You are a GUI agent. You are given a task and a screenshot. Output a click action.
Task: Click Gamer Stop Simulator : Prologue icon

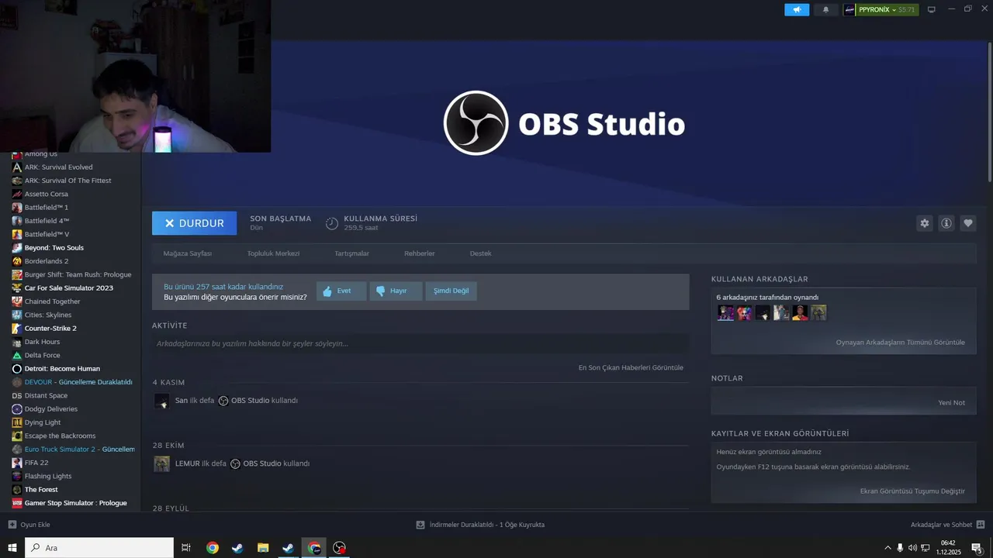point(17,503)
